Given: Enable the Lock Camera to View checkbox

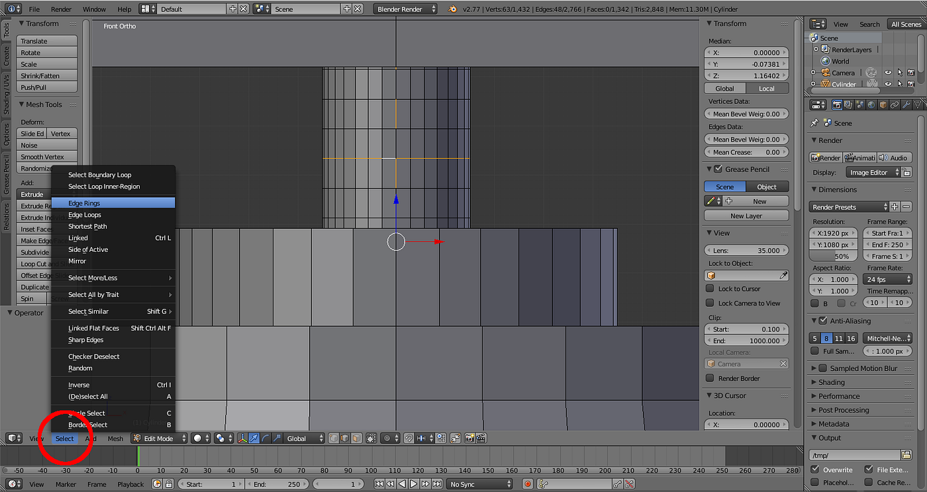Looking at the screenshot, I should click(x=710, y=303).
